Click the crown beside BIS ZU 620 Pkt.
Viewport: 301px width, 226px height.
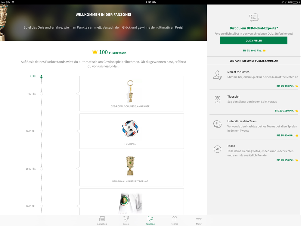296,135
